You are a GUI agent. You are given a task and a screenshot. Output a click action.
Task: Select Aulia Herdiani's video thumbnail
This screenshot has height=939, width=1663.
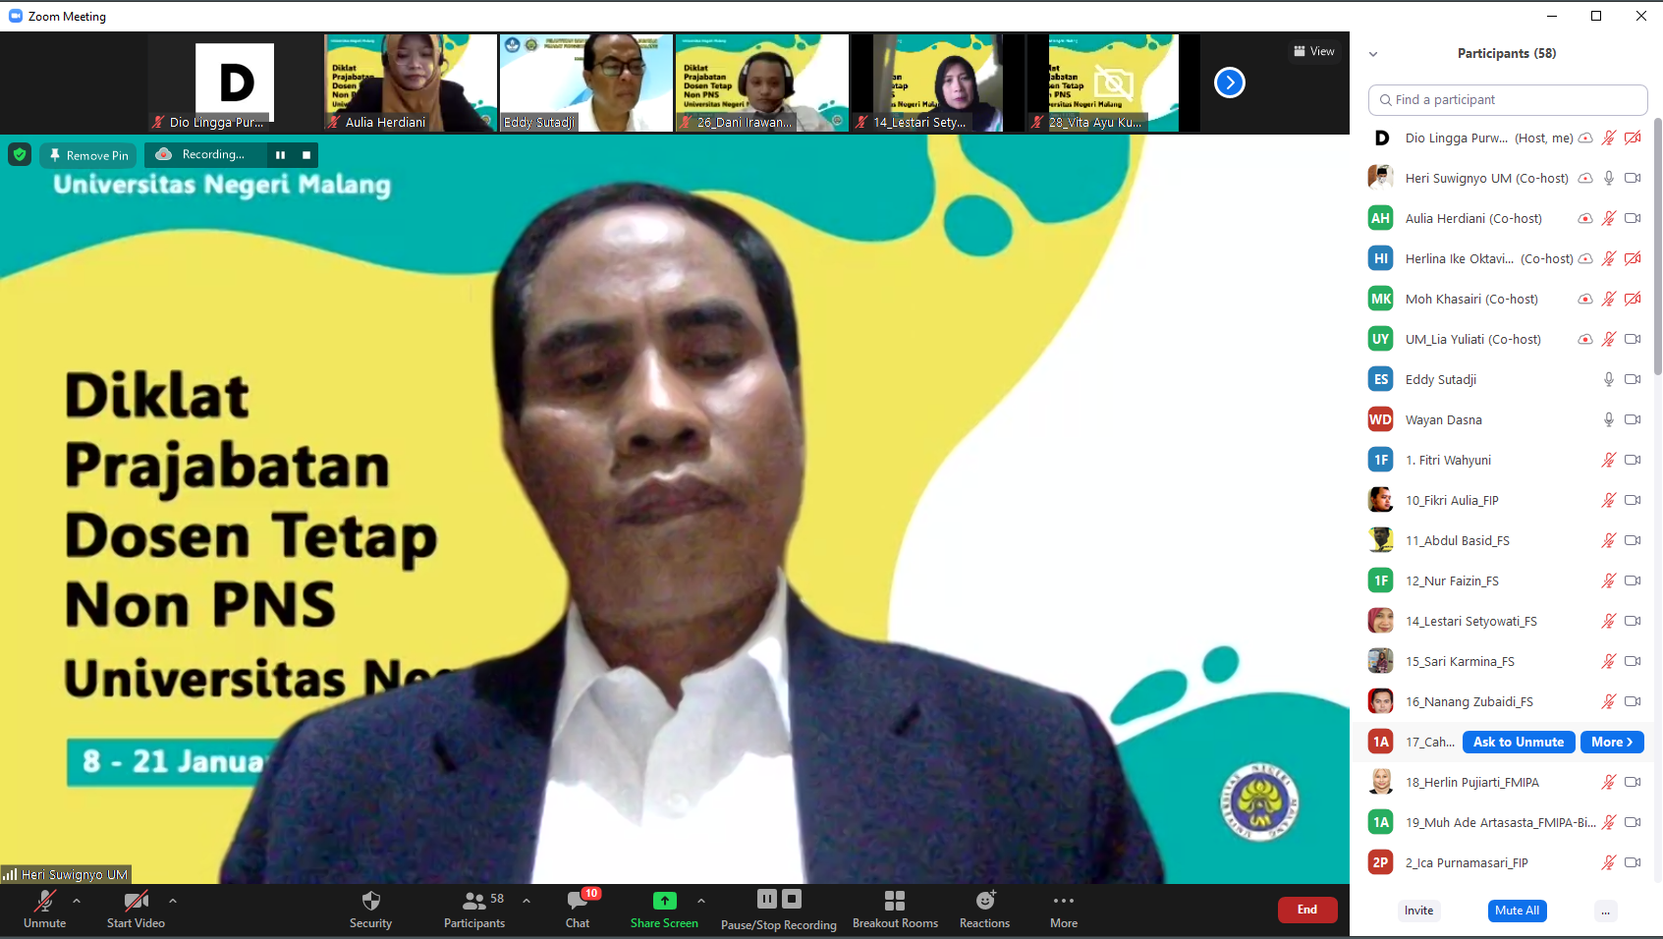[411, 83]
